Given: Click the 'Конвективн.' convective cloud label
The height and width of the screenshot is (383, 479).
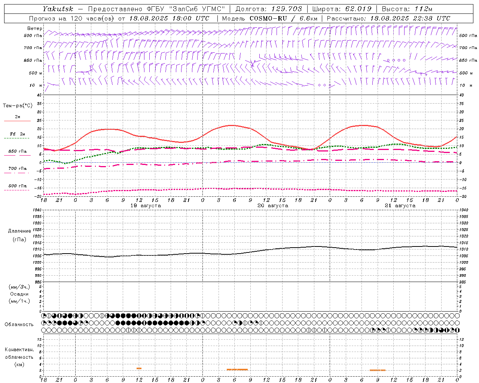Looking at the screenshot, I should click(x=19, y=350).
